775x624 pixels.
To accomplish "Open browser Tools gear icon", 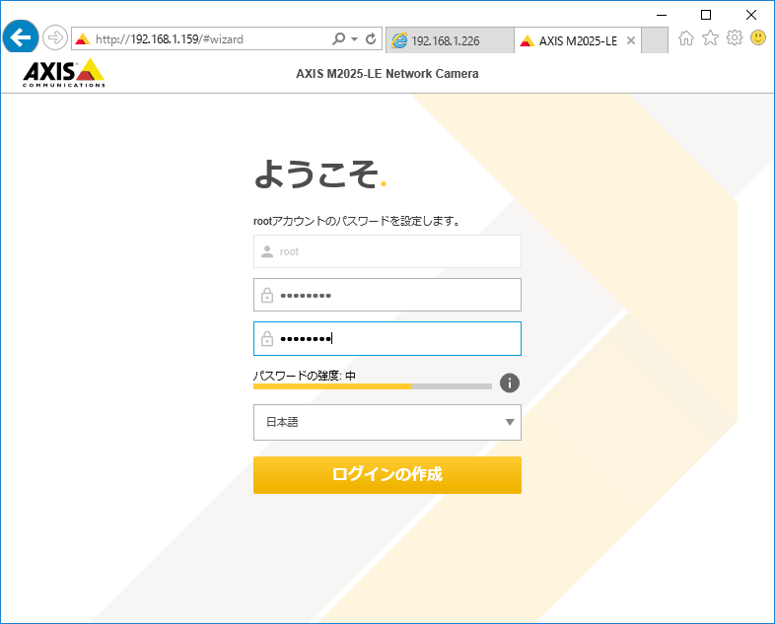I will [735, 37].
